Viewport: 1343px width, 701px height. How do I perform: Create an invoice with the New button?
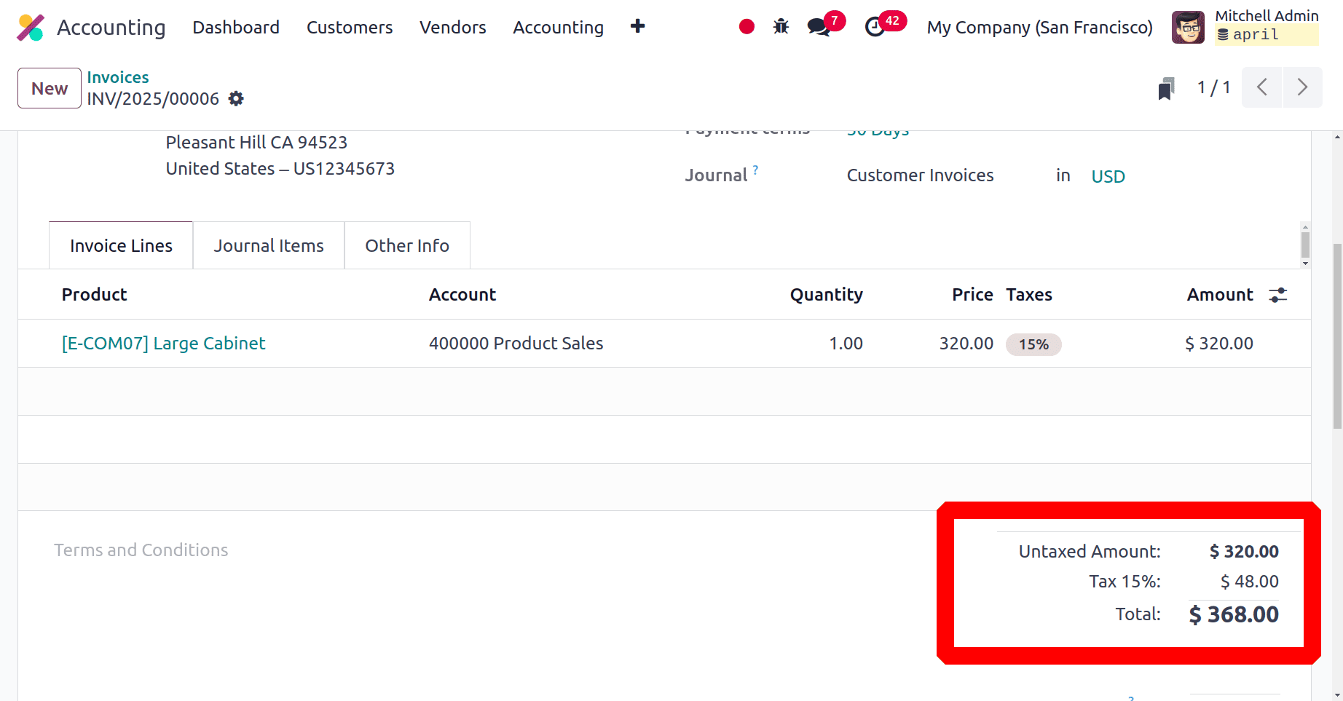tap(49, 87)
